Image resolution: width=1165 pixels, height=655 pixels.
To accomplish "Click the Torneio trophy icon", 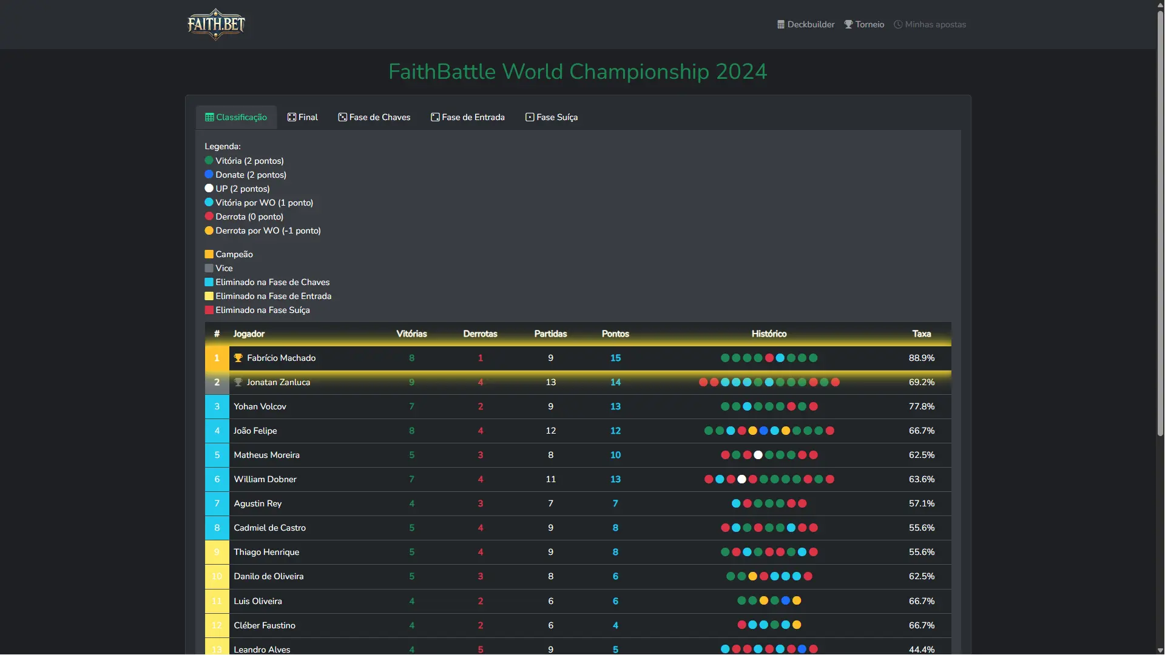I will point(848,25).
